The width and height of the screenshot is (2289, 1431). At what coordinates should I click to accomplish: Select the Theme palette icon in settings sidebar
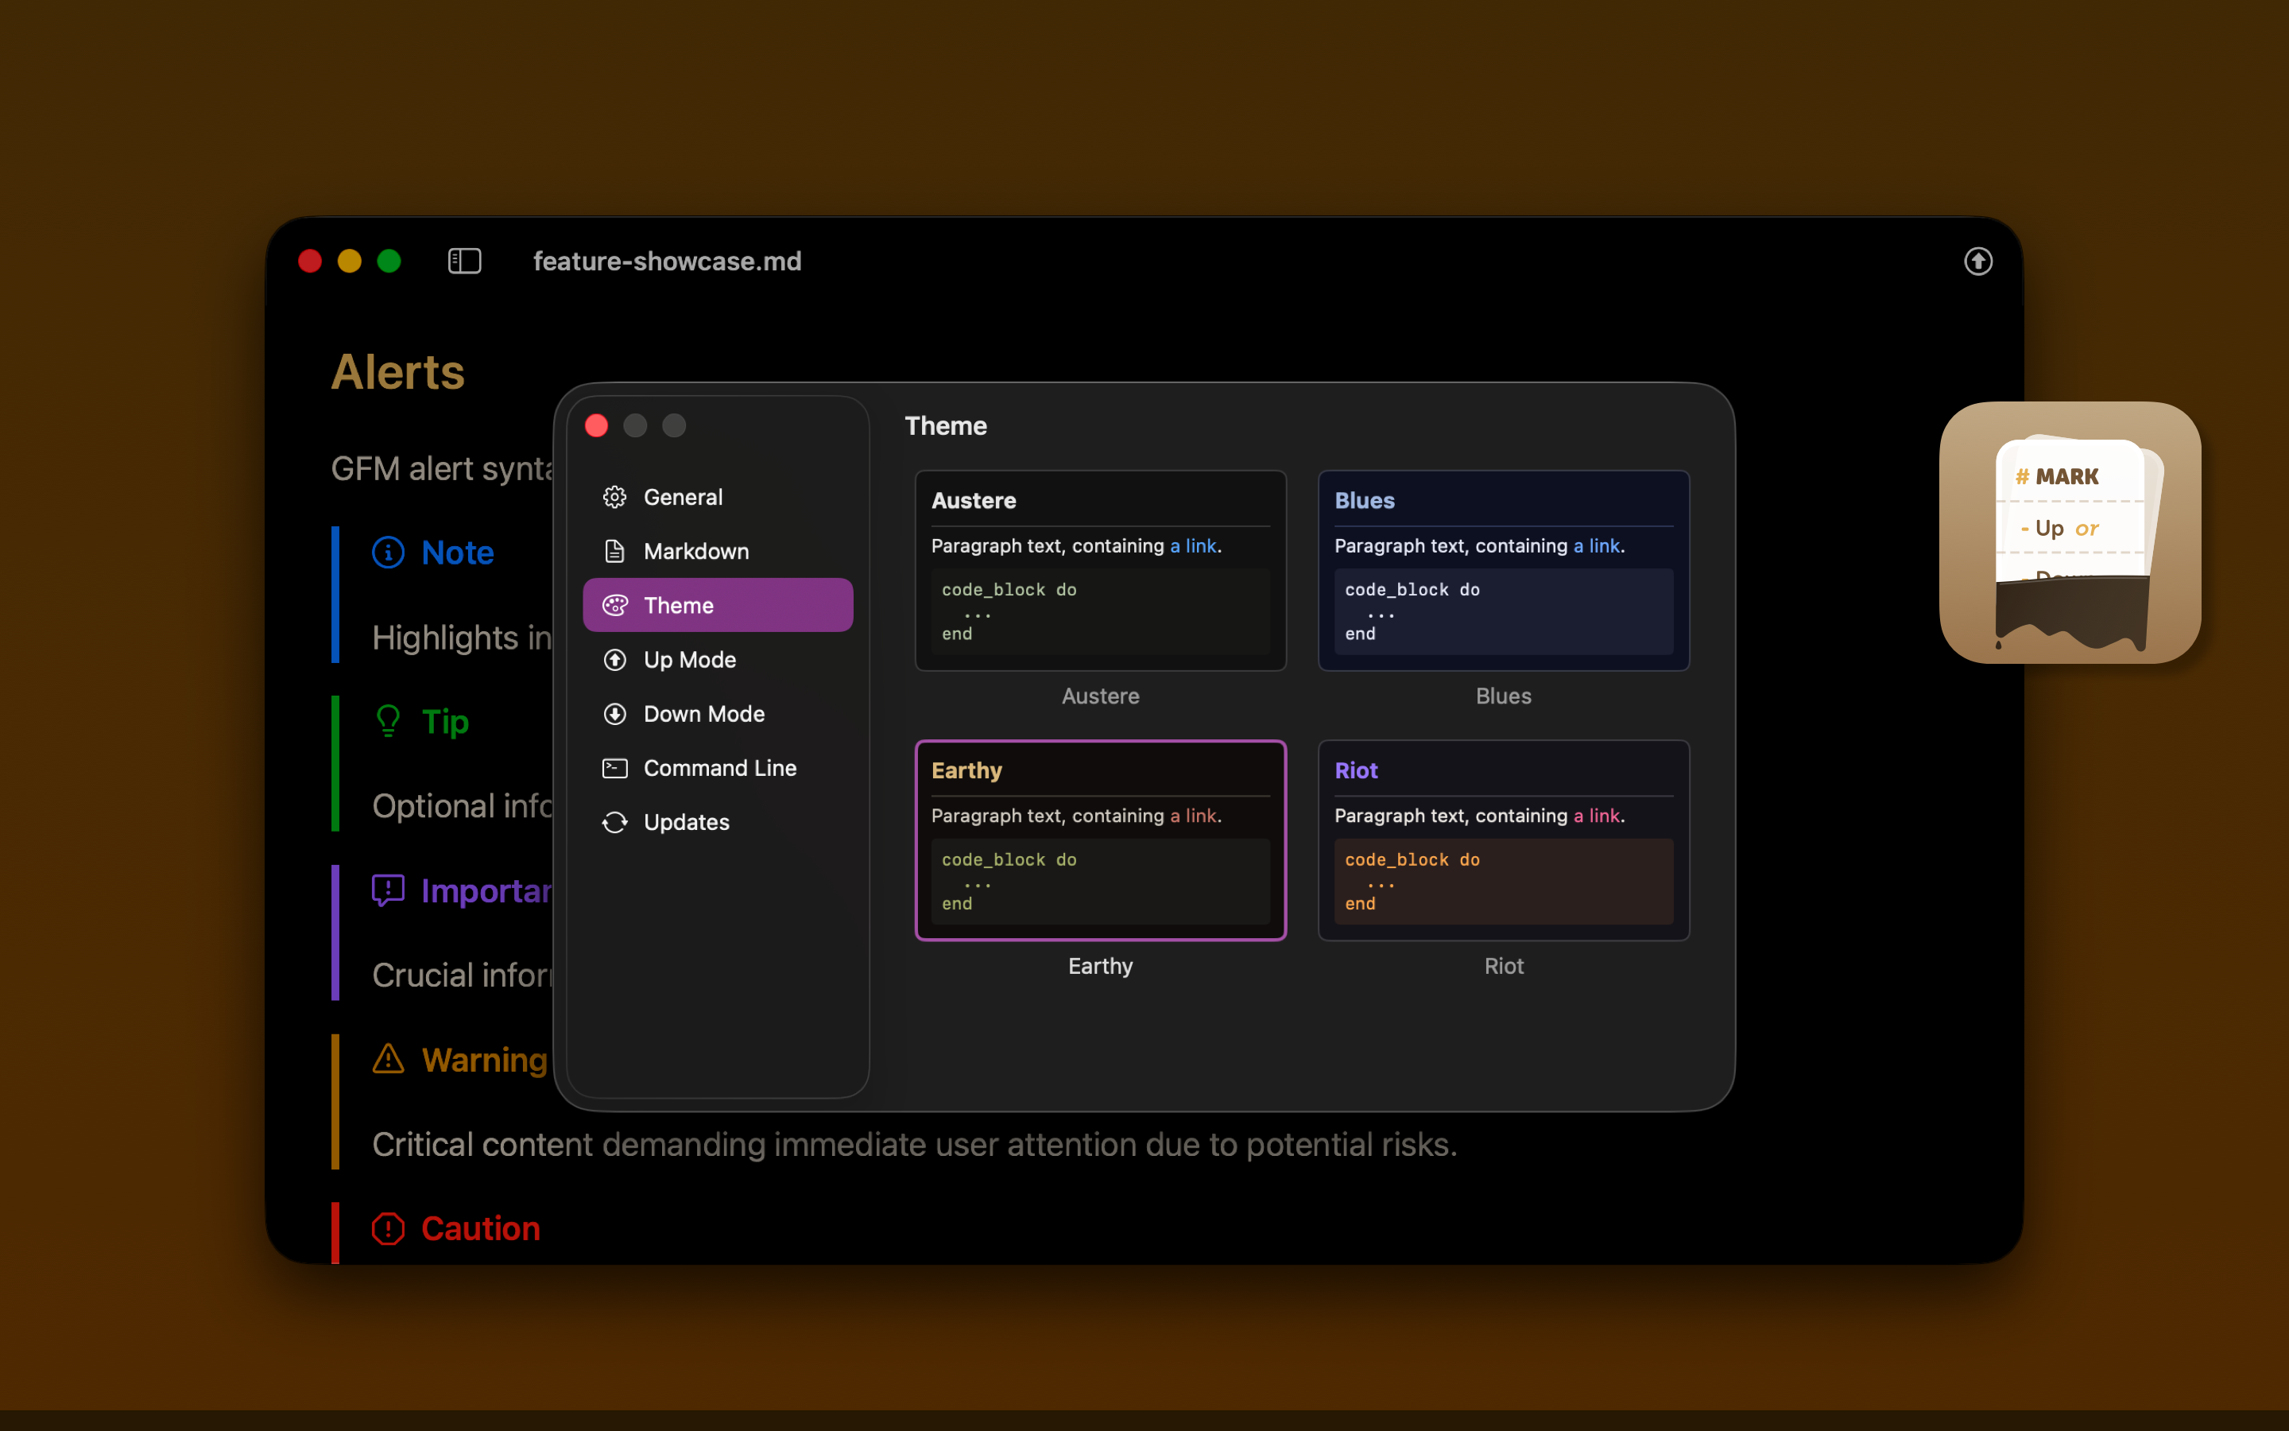click(614, 605)
